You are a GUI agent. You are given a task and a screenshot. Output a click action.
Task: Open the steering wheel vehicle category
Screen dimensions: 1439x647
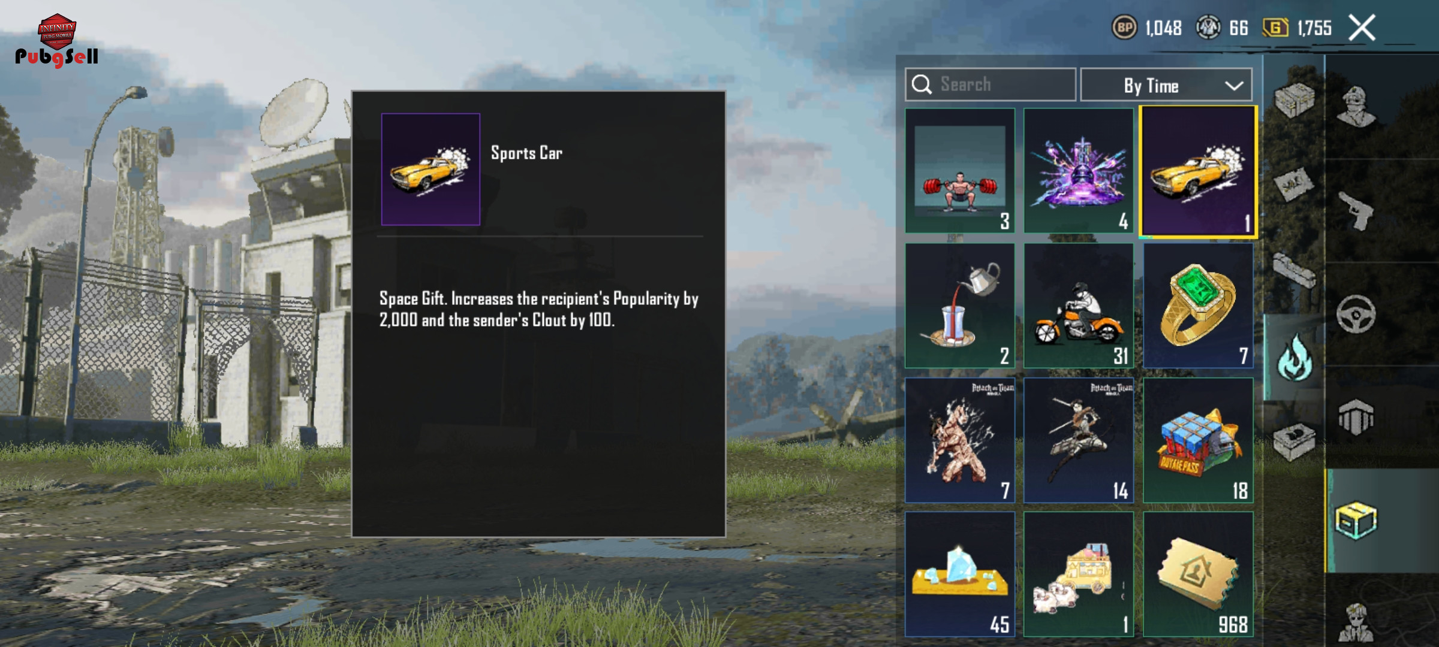pyautogui.click(x=1356, y=314)
